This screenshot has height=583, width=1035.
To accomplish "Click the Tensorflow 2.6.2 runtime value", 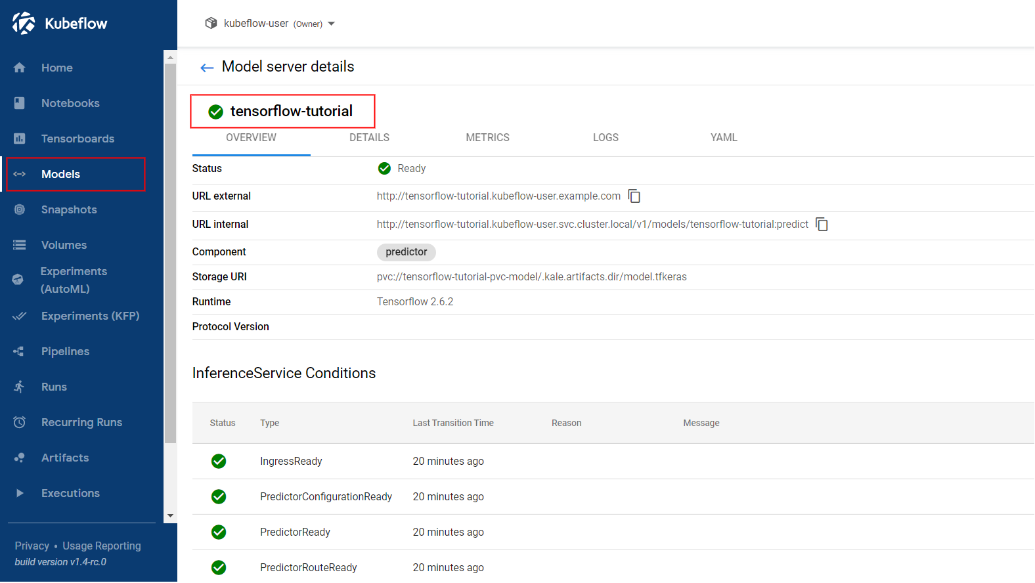I will point(415,302).
